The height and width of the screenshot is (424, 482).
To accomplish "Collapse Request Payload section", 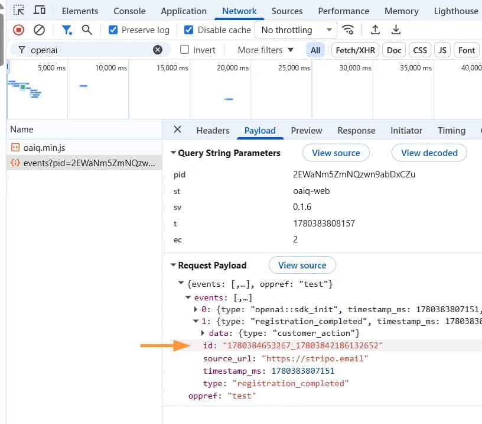I will 173,265.
